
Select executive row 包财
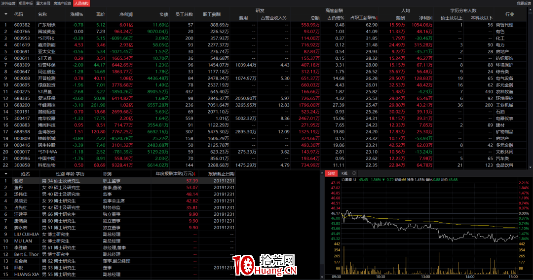(117, 181)
